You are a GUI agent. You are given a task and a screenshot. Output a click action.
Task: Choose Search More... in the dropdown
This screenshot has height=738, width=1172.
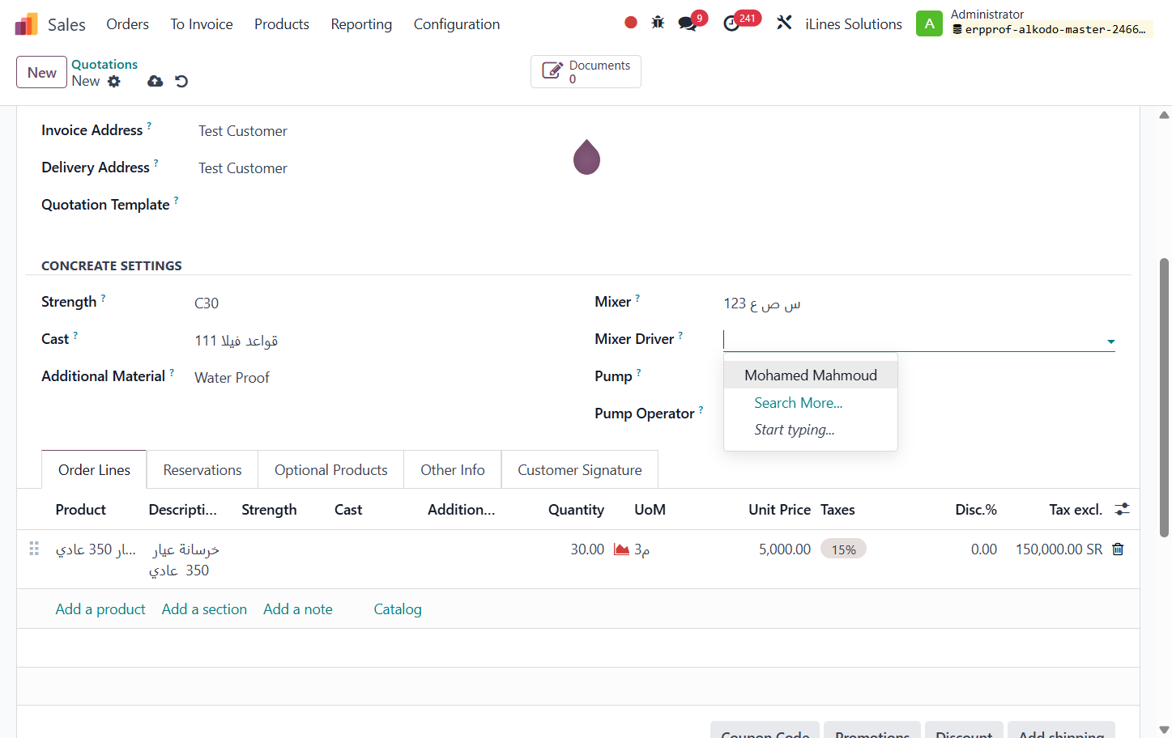[799, 403]
